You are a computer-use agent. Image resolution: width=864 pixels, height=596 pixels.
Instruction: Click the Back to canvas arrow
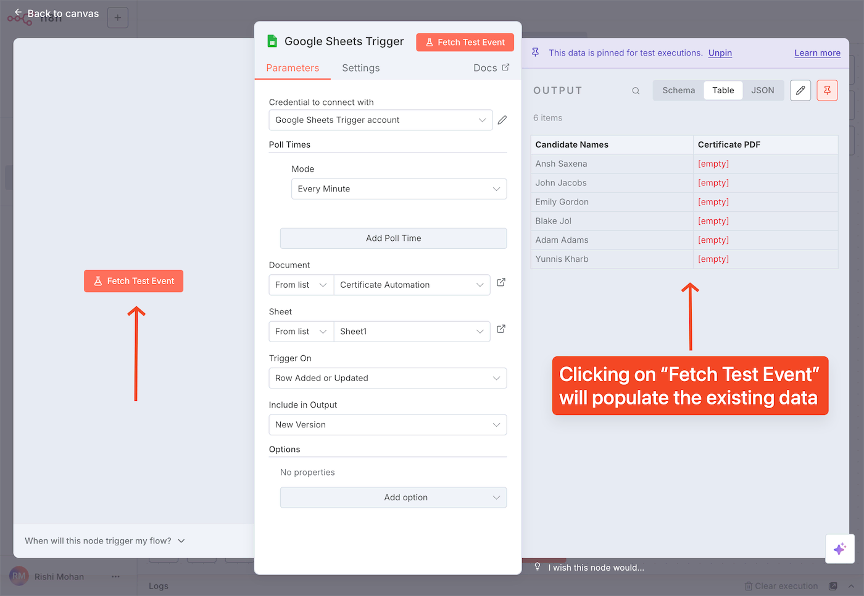click(19, 13)
